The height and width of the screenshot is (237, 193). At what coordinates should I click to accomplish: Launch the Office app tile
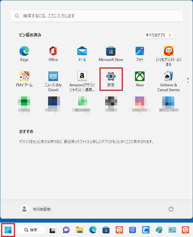tap(53, 54)
